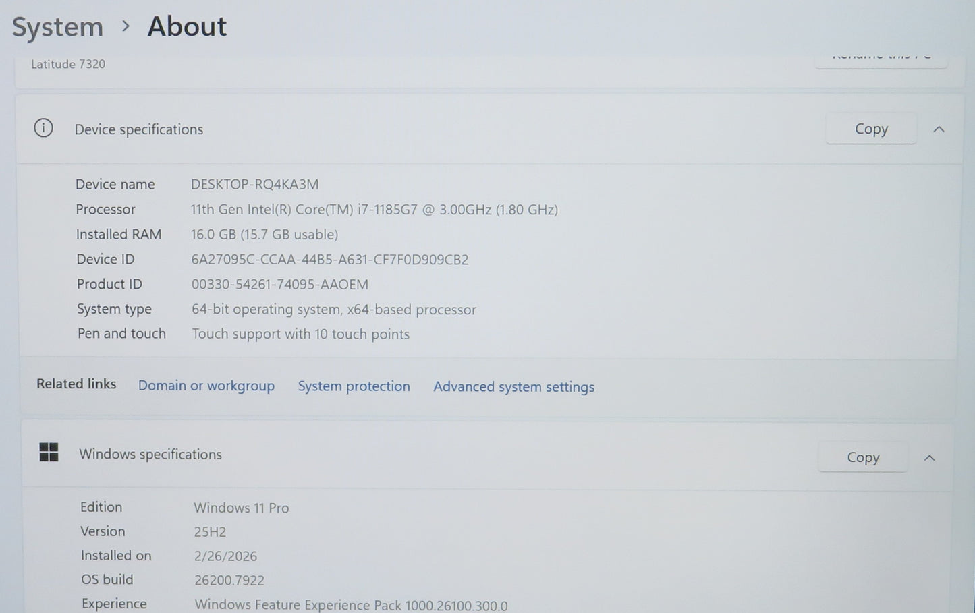Open Domain or workgroup link
This screenshot has height=613, width=975.
[x=206, y=386]
